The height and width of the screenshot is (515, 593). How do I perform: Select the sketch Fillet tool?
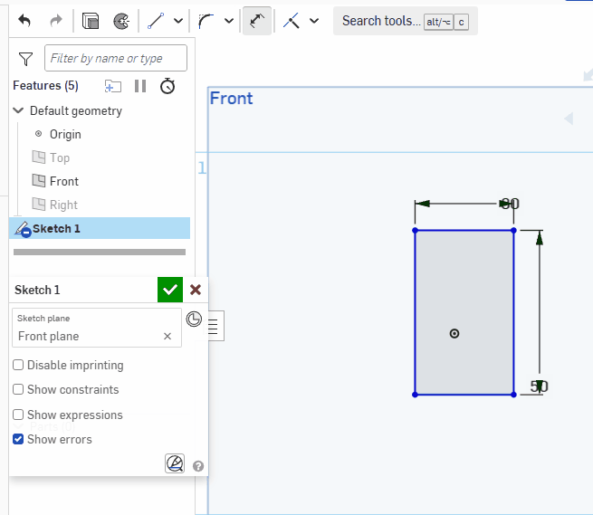[x=206, y=21]
